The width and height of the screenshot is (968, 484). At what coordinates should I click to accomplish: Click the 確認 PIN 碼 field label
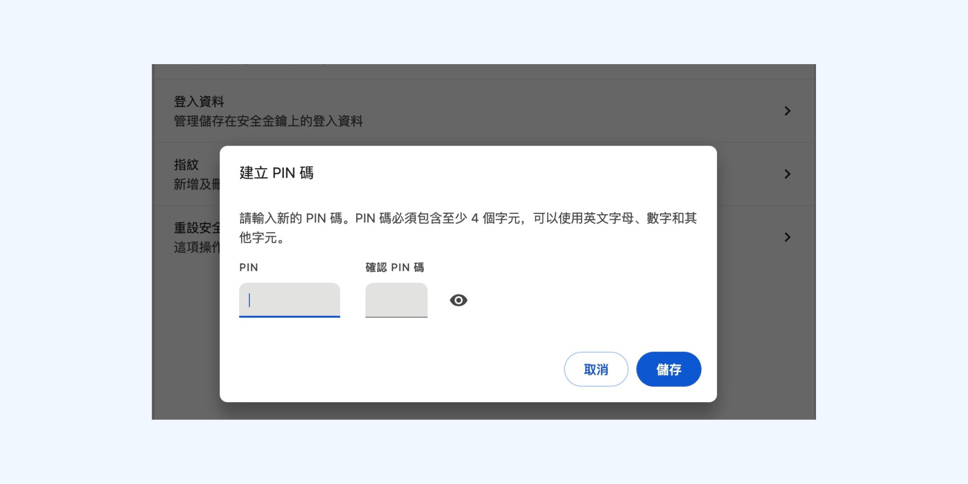(394, 267)
